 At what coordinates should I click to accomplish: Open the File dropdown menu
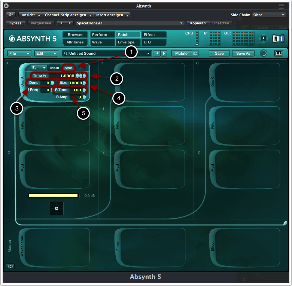(19, 53)
